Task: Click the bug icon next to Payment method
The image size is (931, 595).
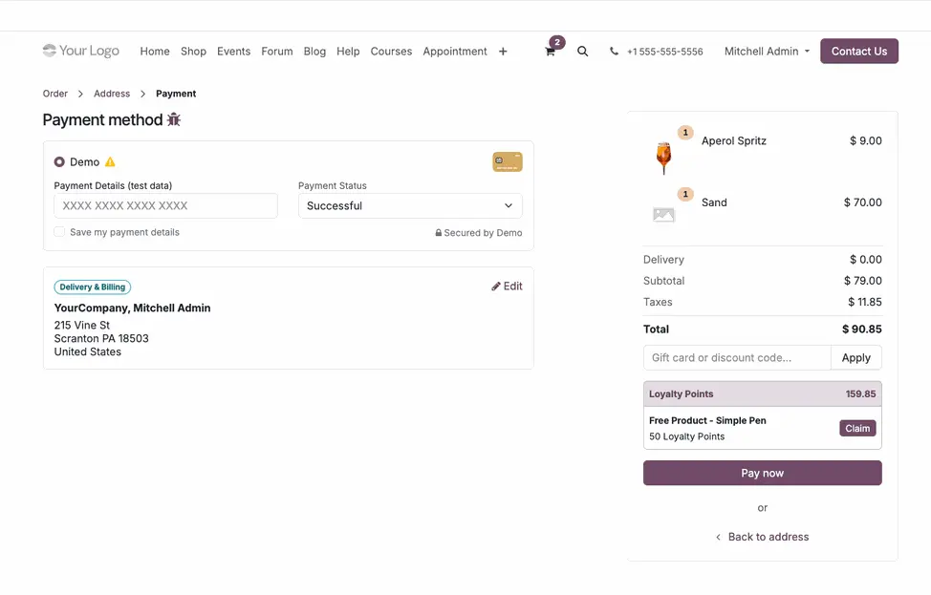Action: point(173,120)
